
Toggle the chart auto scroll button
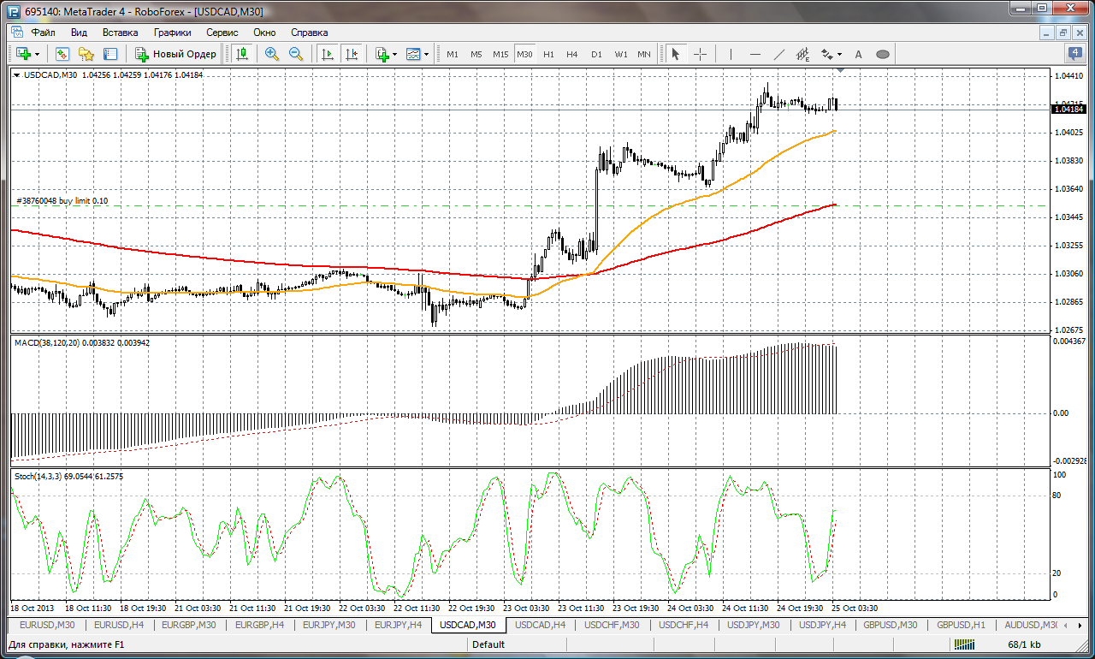(327, 54)
